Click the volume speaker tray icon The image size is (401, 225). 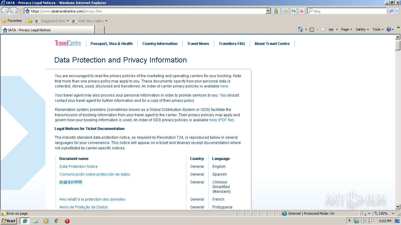[x=363, y=221]
